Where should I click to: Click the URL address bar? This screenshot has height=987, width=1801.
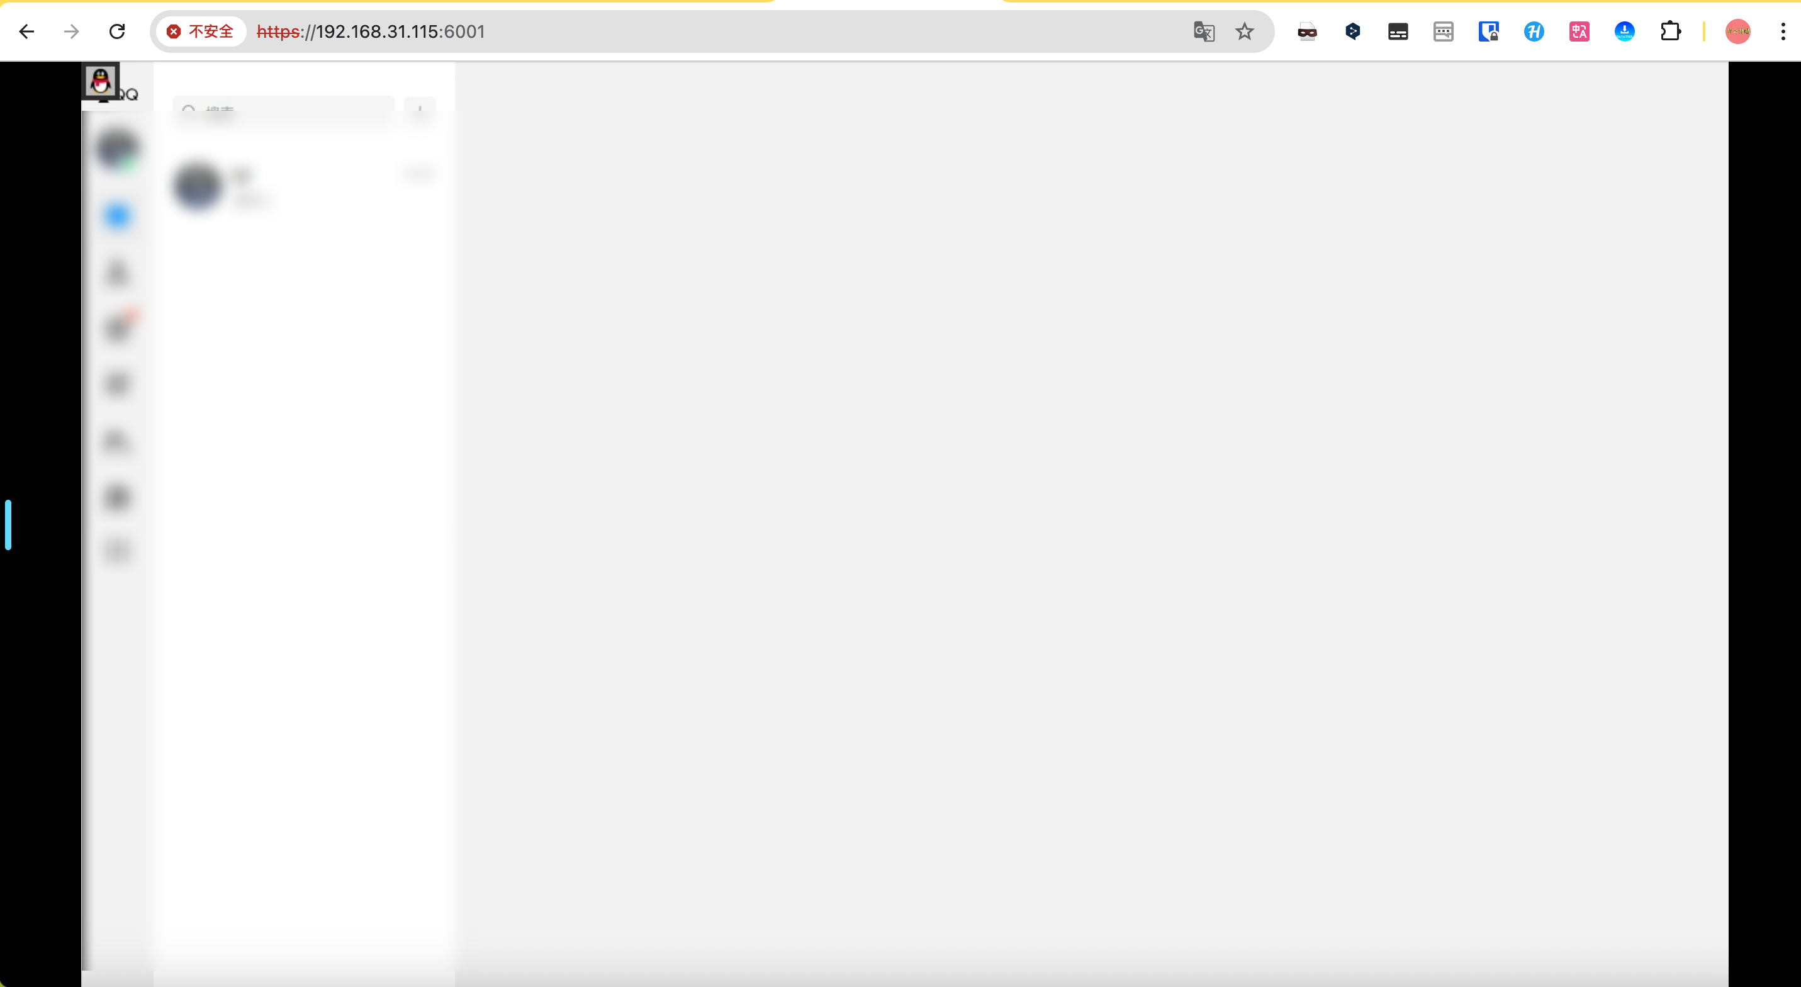click(699, 31)
